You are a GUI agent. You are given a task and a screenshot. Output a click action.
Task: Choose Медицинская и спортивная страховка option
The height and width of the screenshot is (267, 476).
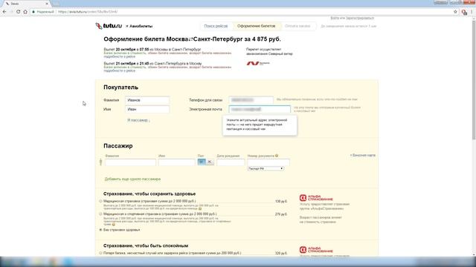coord(100,214)
